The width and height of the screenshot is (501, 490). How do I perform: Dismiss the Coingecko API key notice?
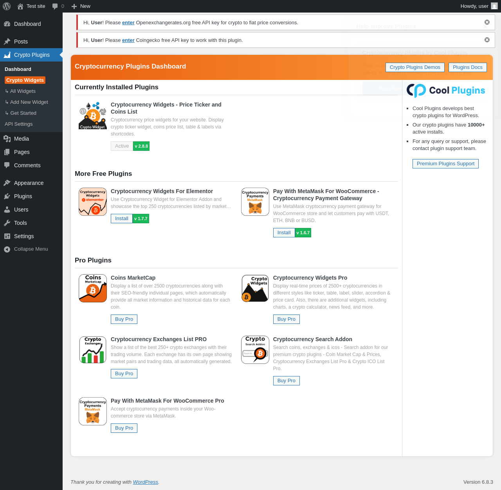coord(487,40)
